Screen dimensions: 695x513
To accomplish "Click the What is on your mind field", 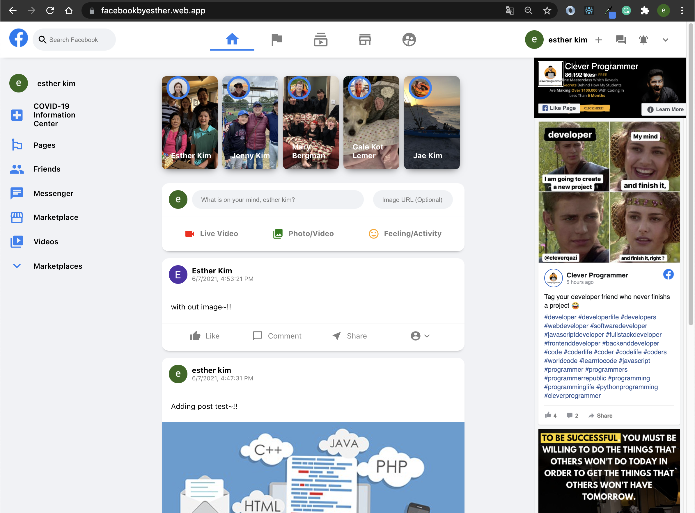I will click(278, 200).
